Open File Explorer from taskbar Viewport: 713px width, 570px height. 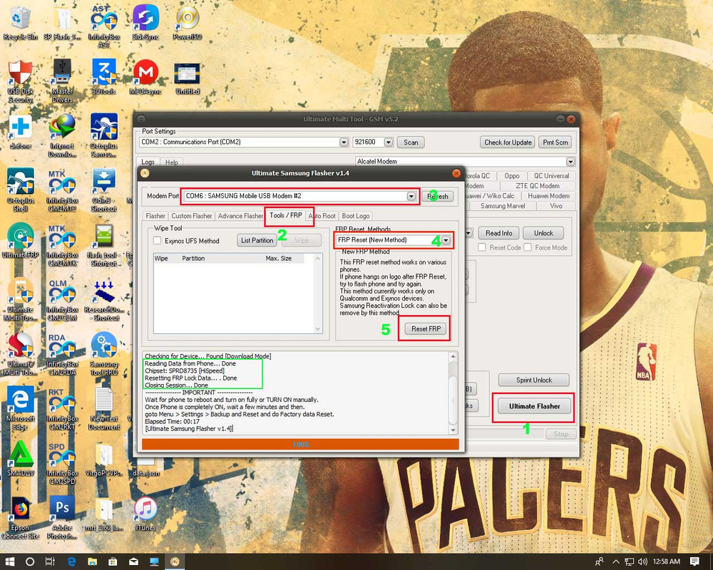click(x=92, y=561)
